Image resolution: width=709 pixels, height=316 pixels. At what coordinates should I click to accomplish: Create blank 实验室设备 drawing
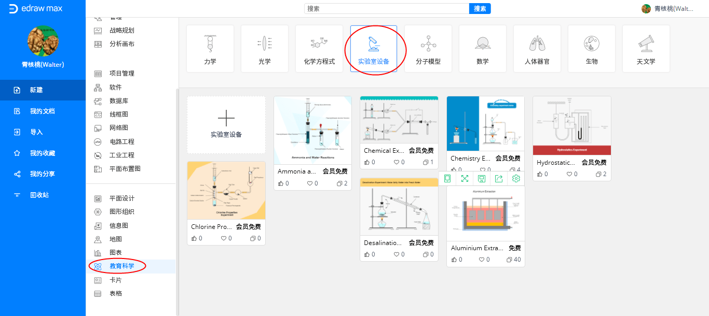pos(226,125)
